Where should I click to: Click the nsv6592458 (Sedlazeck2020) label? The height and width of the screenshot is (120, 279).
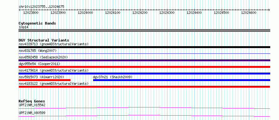point(43,57)
